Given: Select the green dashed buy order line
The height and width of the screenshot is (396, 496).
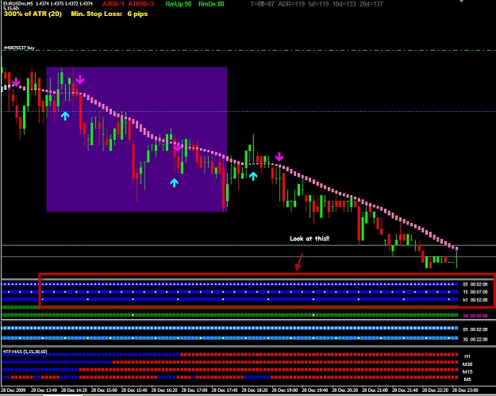Looking at the screenshot, I should point(248,50).
